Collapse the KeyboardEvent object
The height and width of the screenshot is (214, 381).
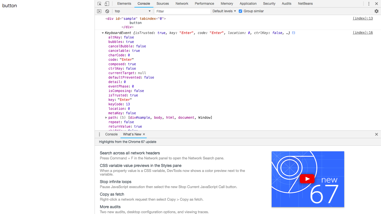(103, 33)
